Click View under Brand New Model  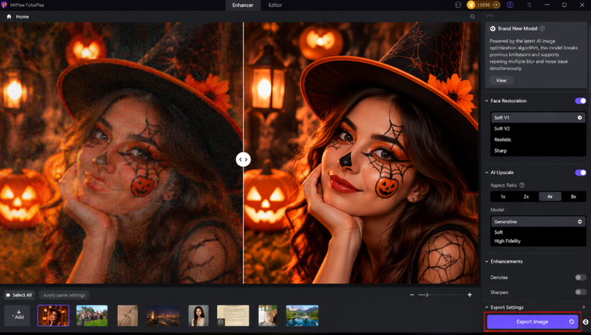502,80
